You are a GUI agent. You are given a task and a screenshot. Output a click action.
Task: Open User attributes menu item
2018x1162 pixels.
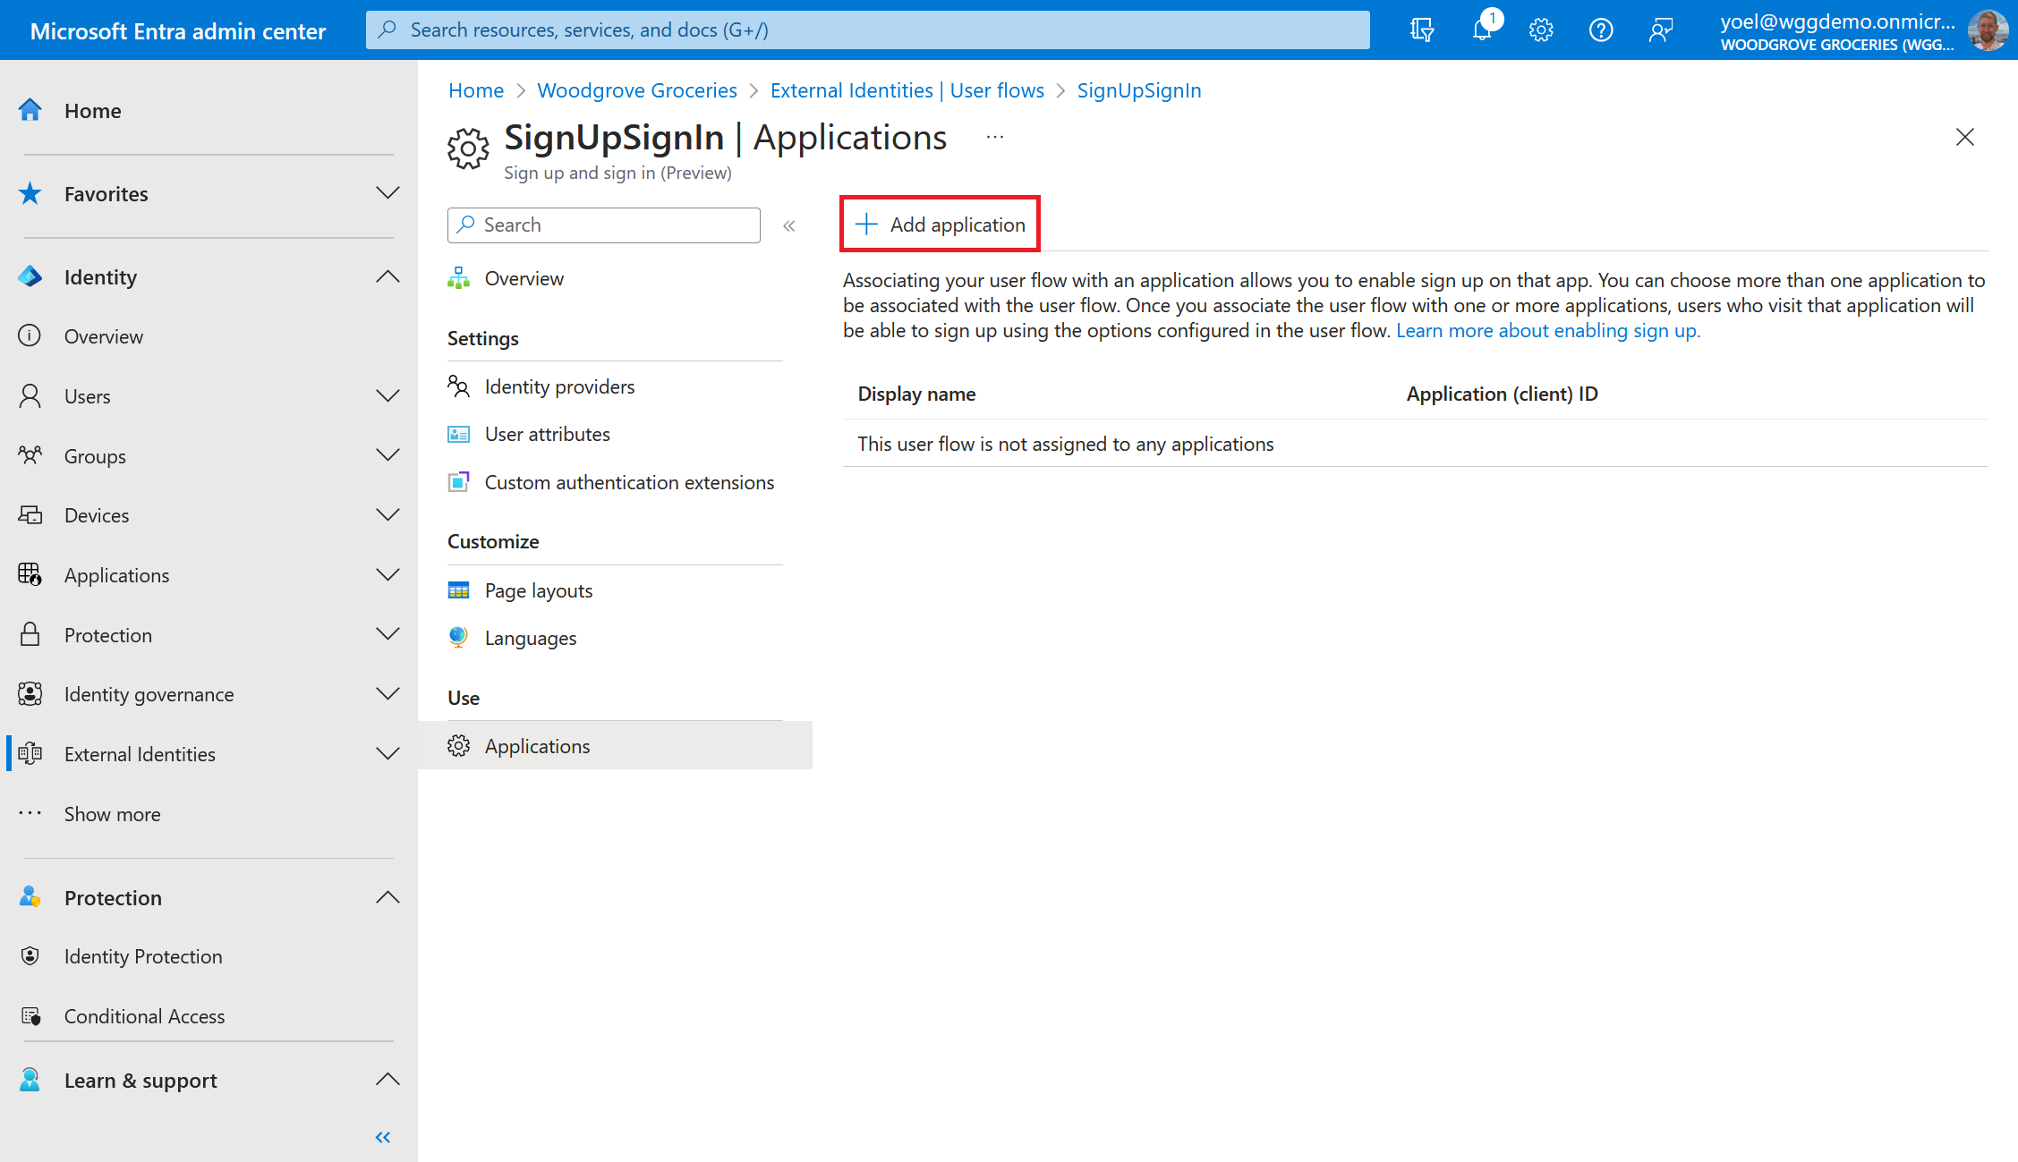pos(547,434)
